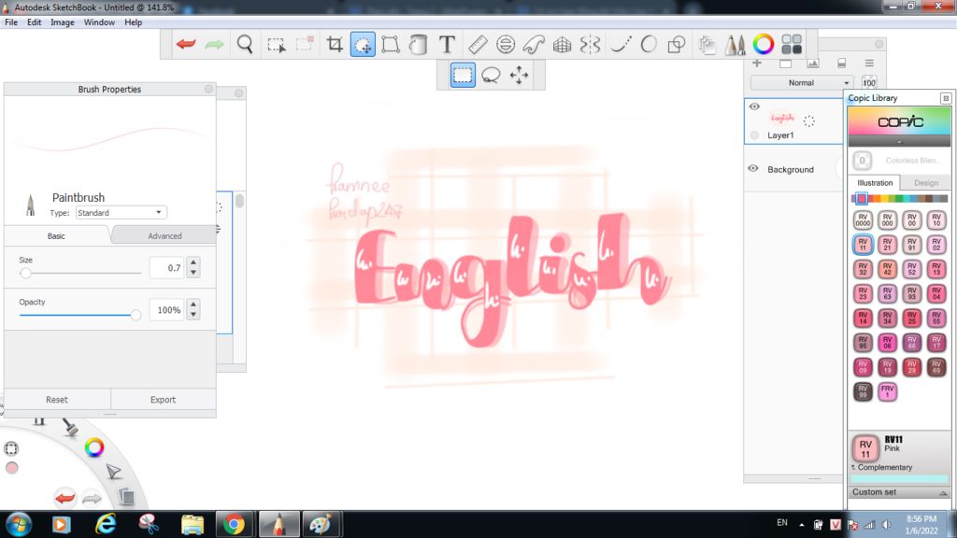Open the Ruler guide tool
957x538 pixels.
pyautogui.click(x=478, y=45)
